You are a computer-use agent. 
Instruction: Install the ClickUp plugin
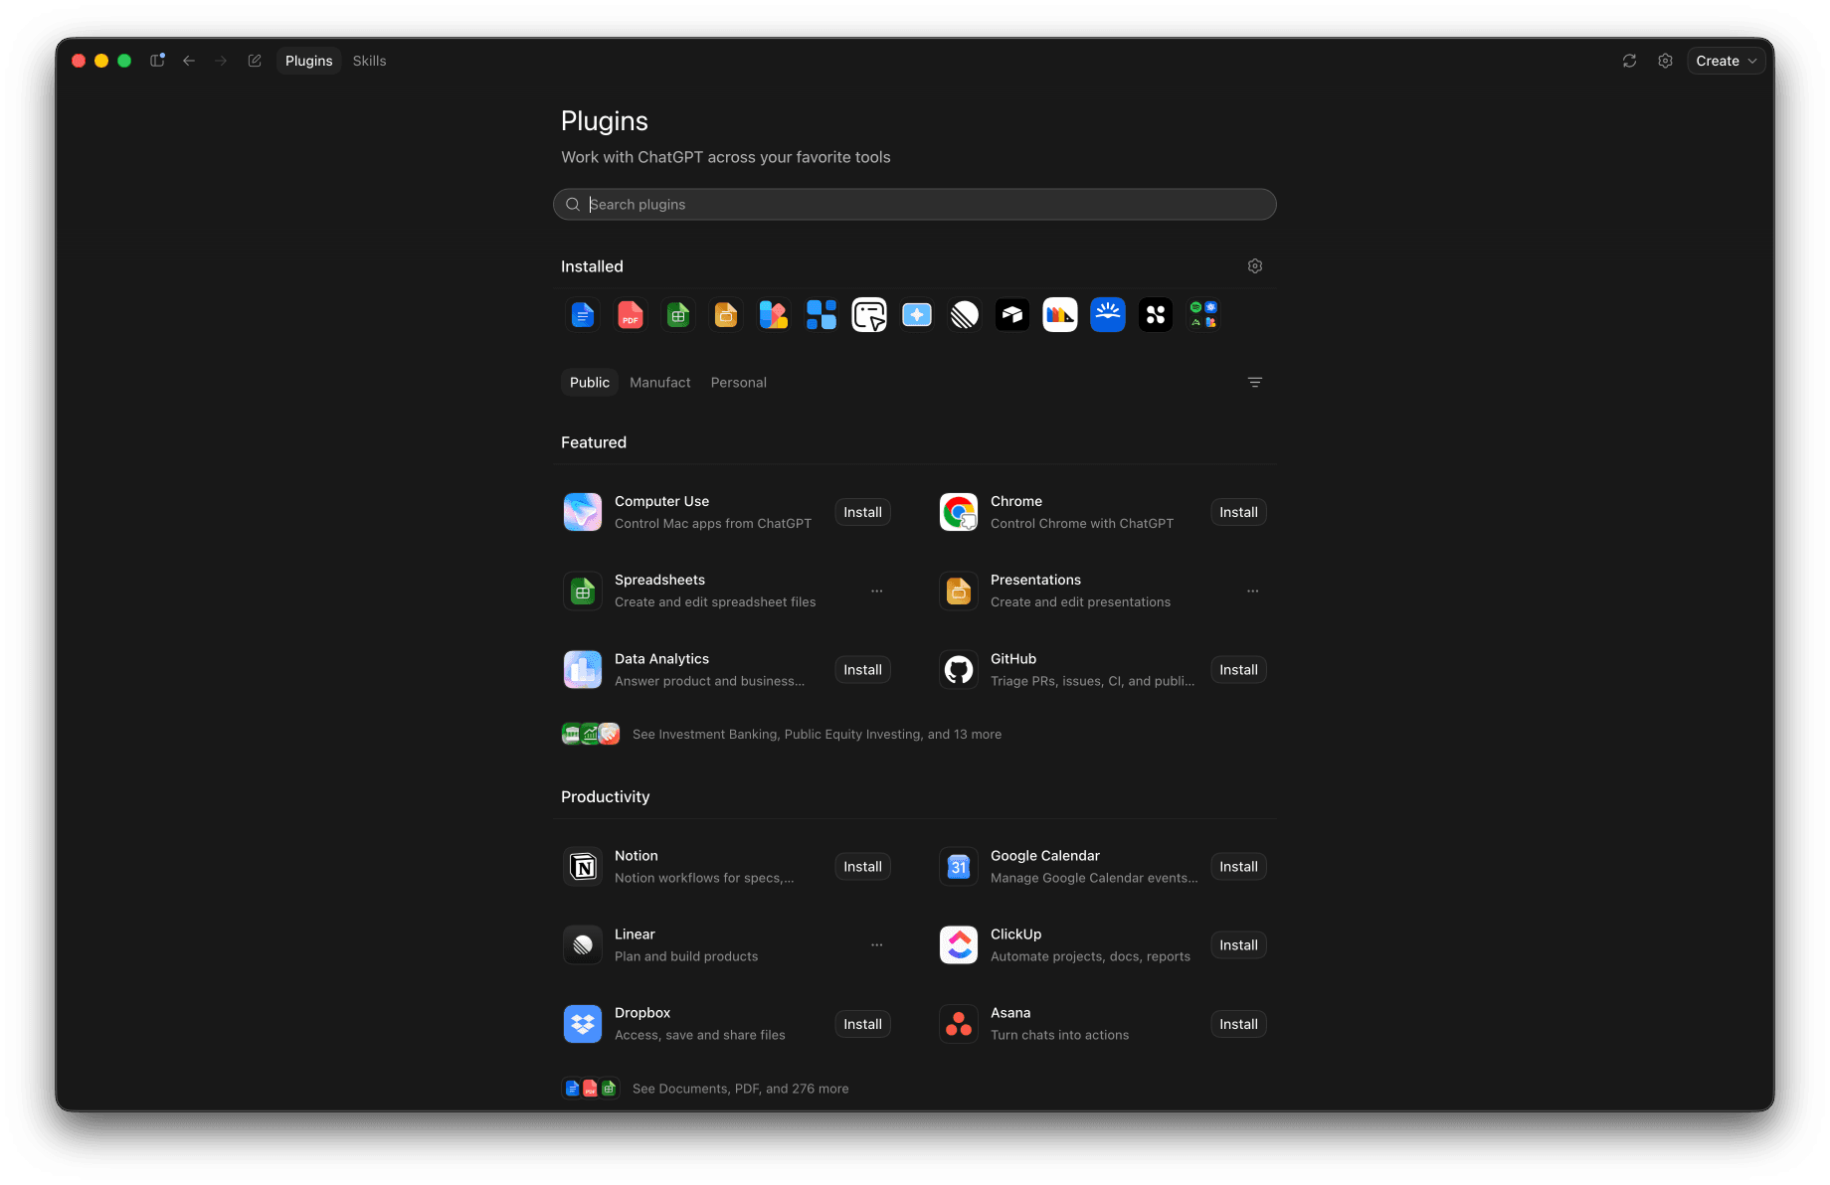(1239, 945)
